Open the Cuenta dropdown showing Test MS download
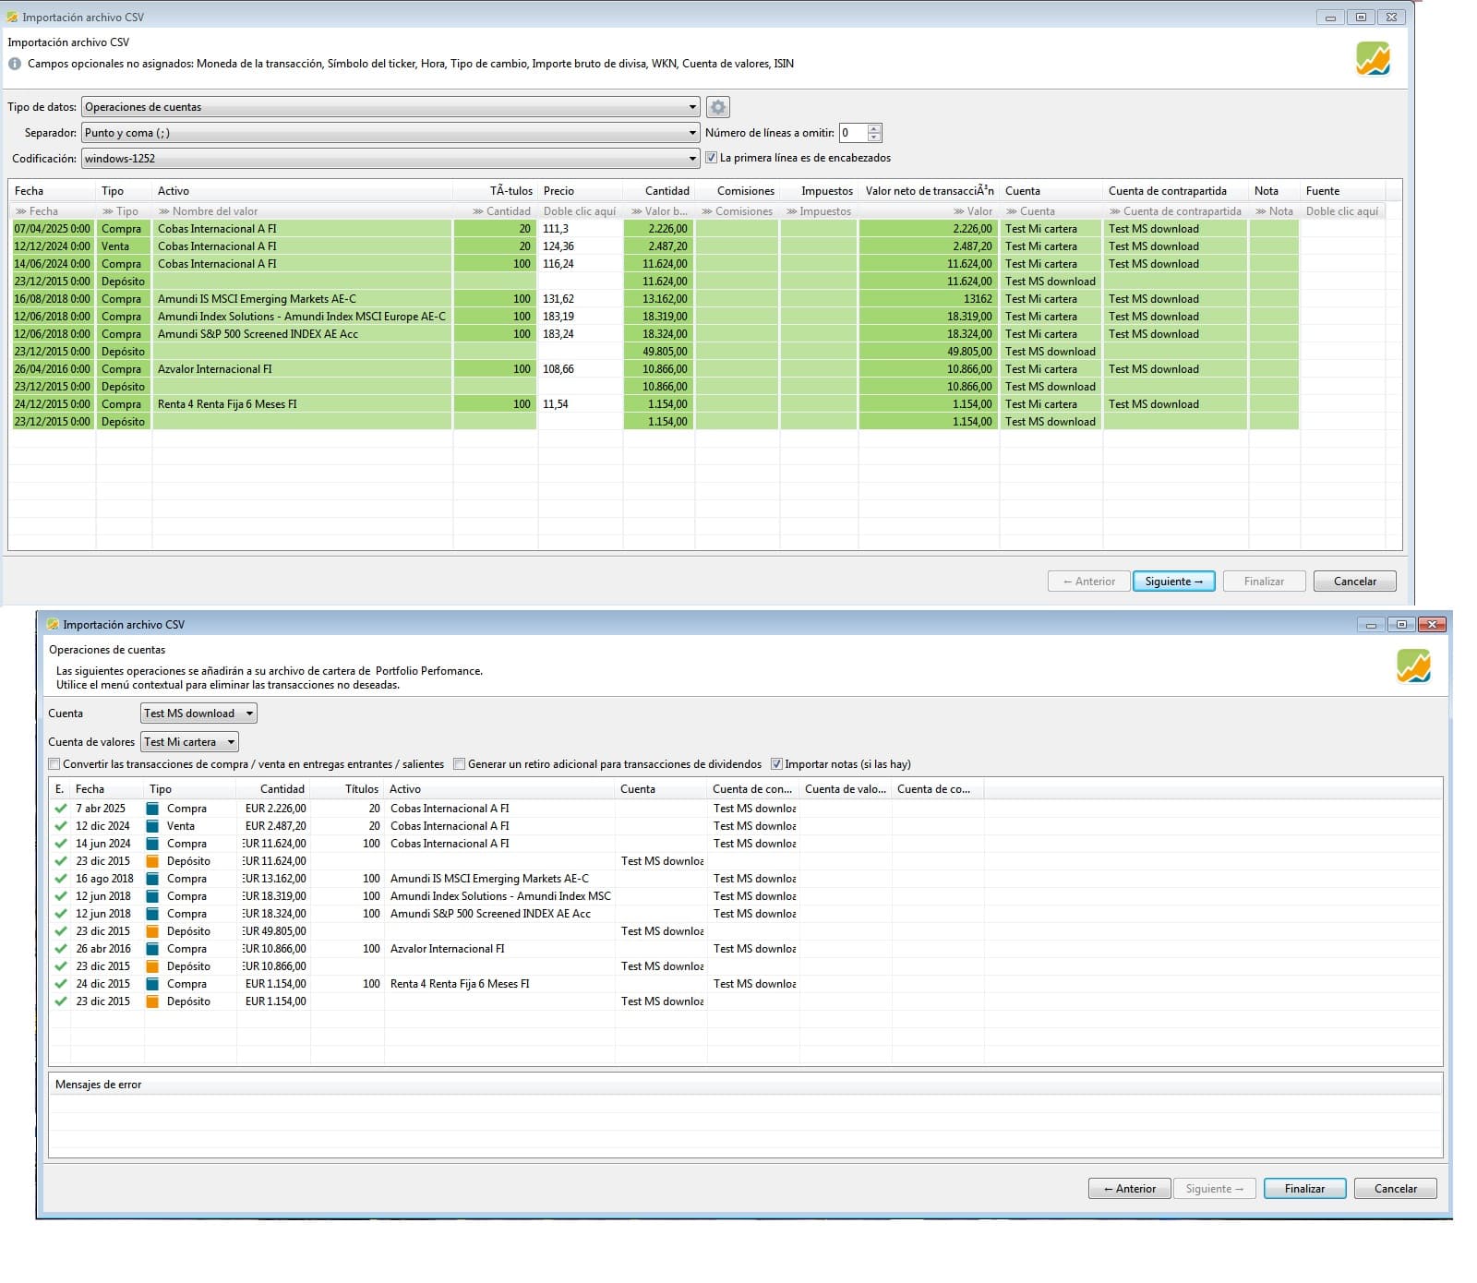Image resolution: width=1477 pixels, height=1283 pixels. click(198, 713)
